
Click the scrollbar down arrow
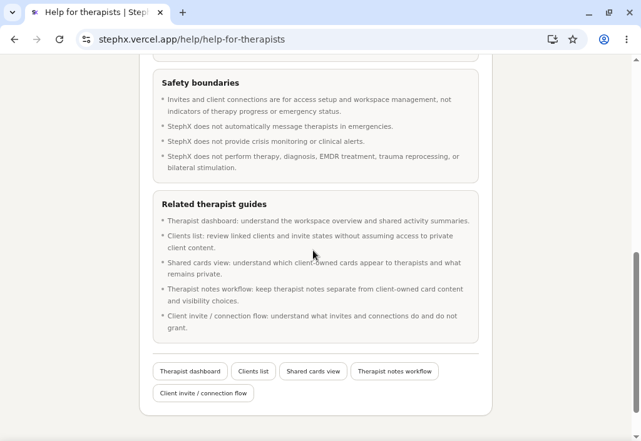tap(636, 437)
